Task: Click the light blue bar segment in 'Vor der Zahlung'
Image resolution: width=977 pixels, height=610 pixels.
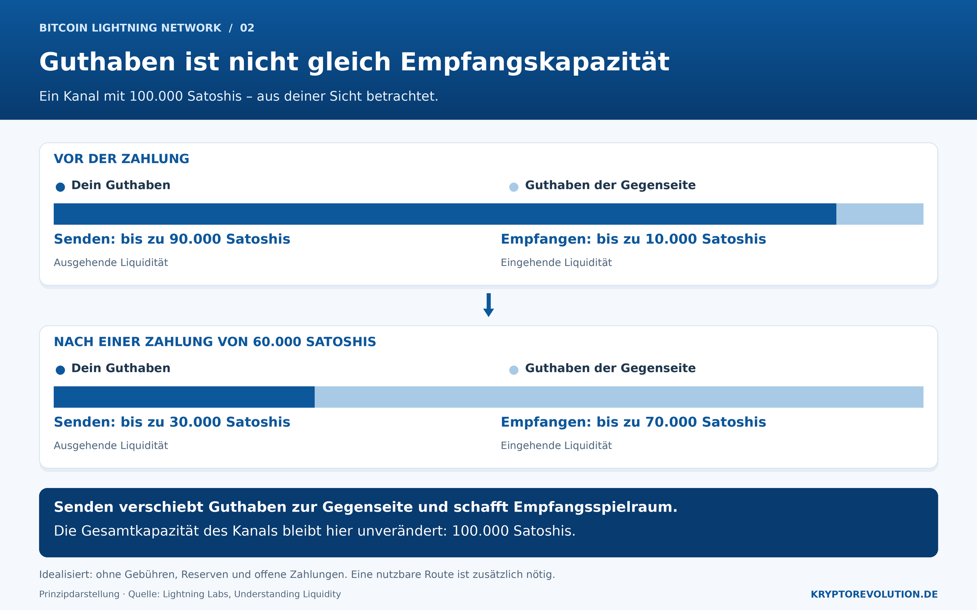Action: coord(880,214)
